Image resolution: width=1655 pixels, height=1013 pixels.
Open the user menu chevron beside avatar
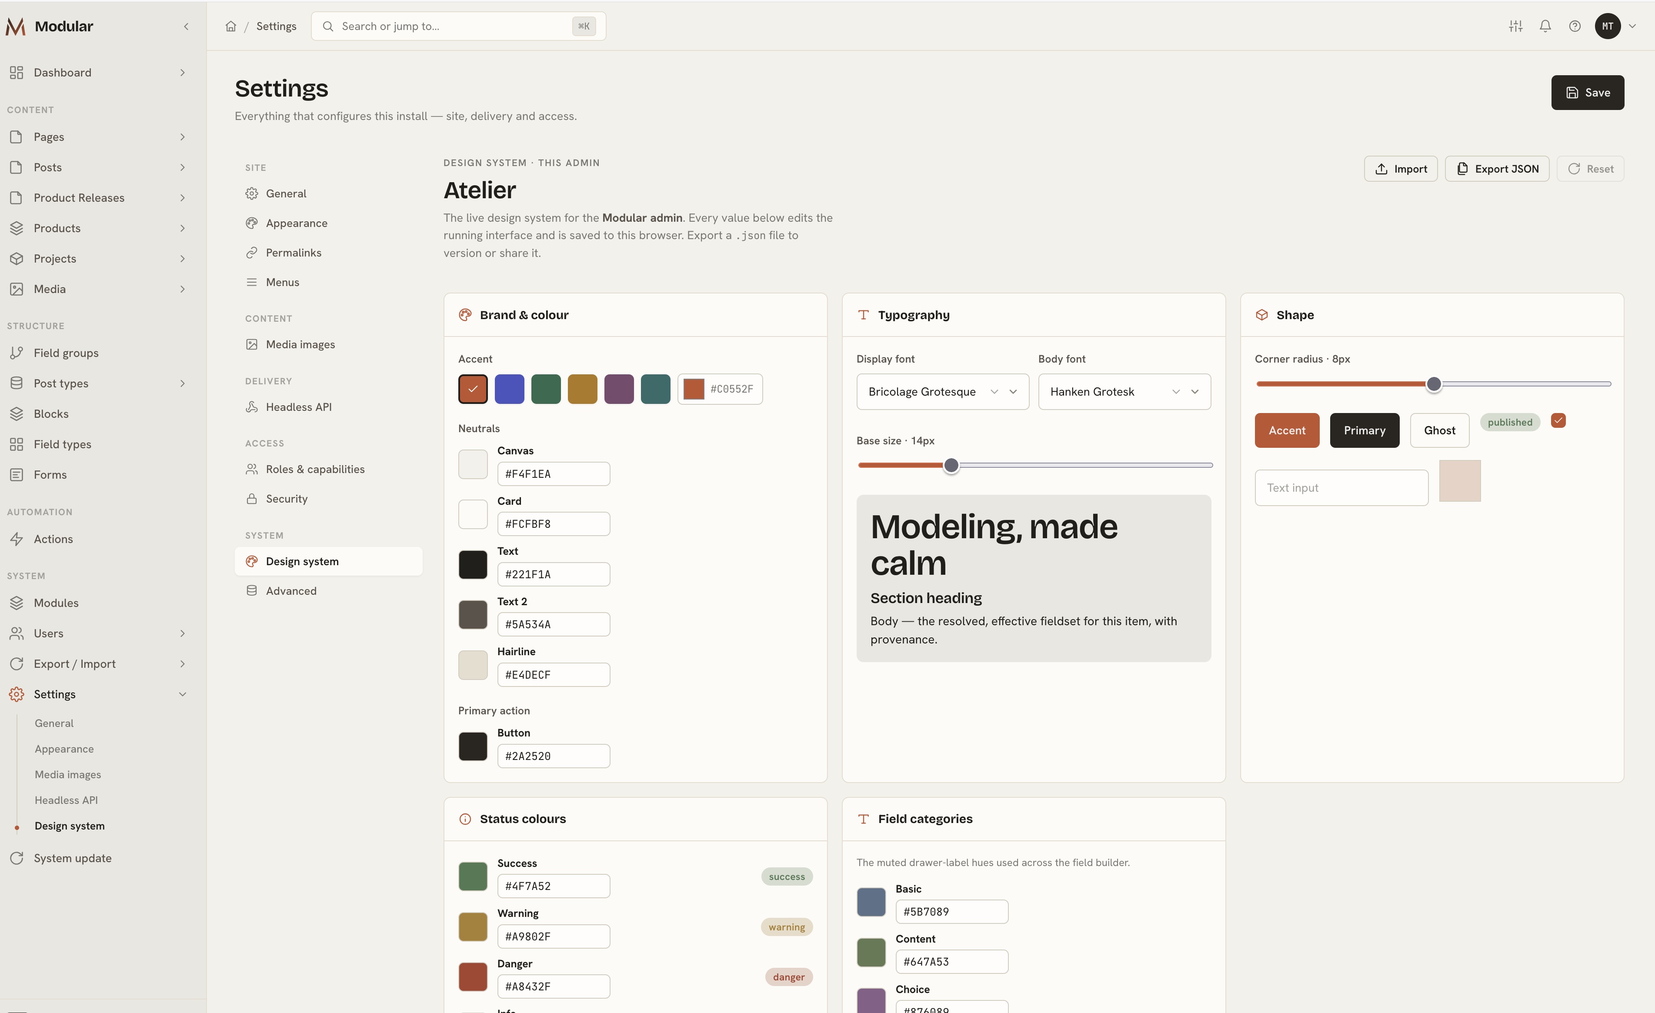point(1632,26)
